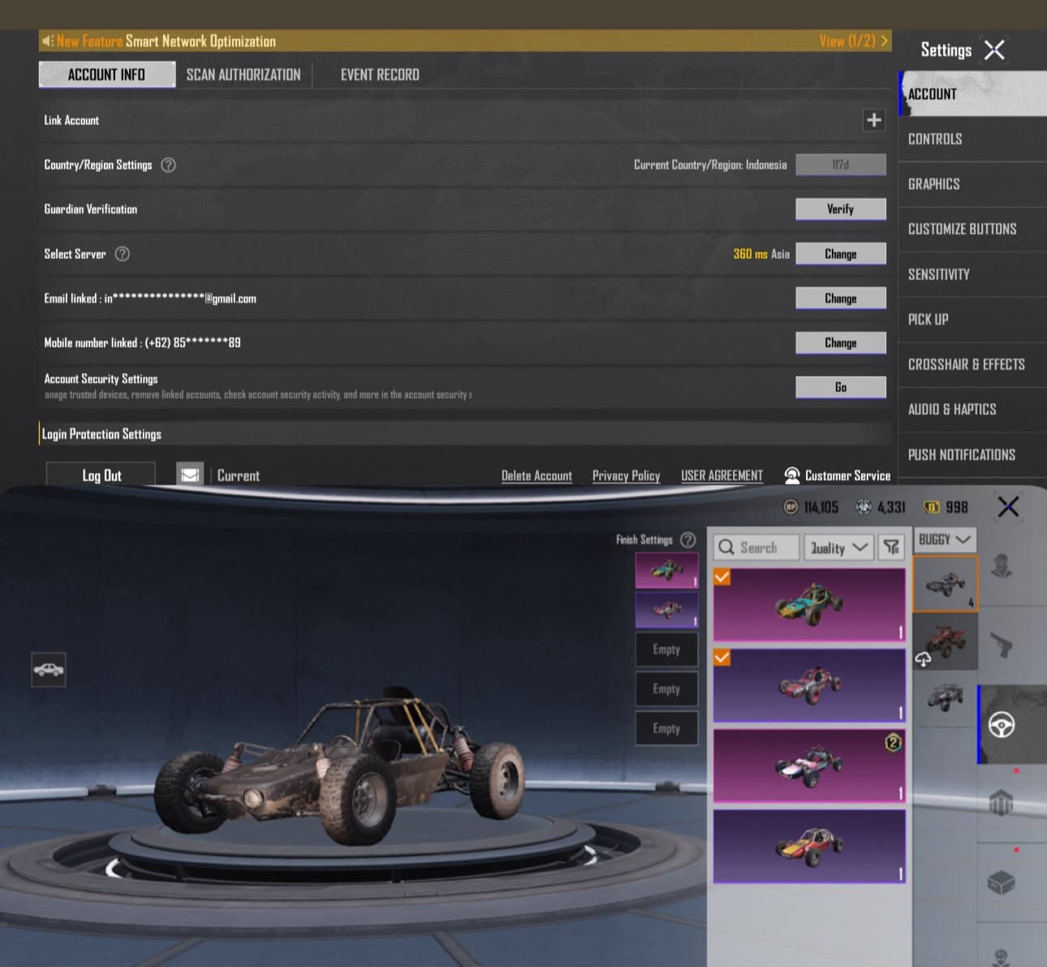Open the Country/Region Settings help icon
The width and height of the screenshot is (1047, 967).
click(168, 165)
